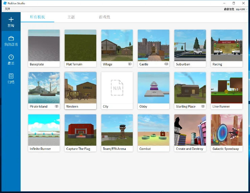250x193 pixels.
Task: Click the Create and Destroy label text
Action: coord(190,149)
